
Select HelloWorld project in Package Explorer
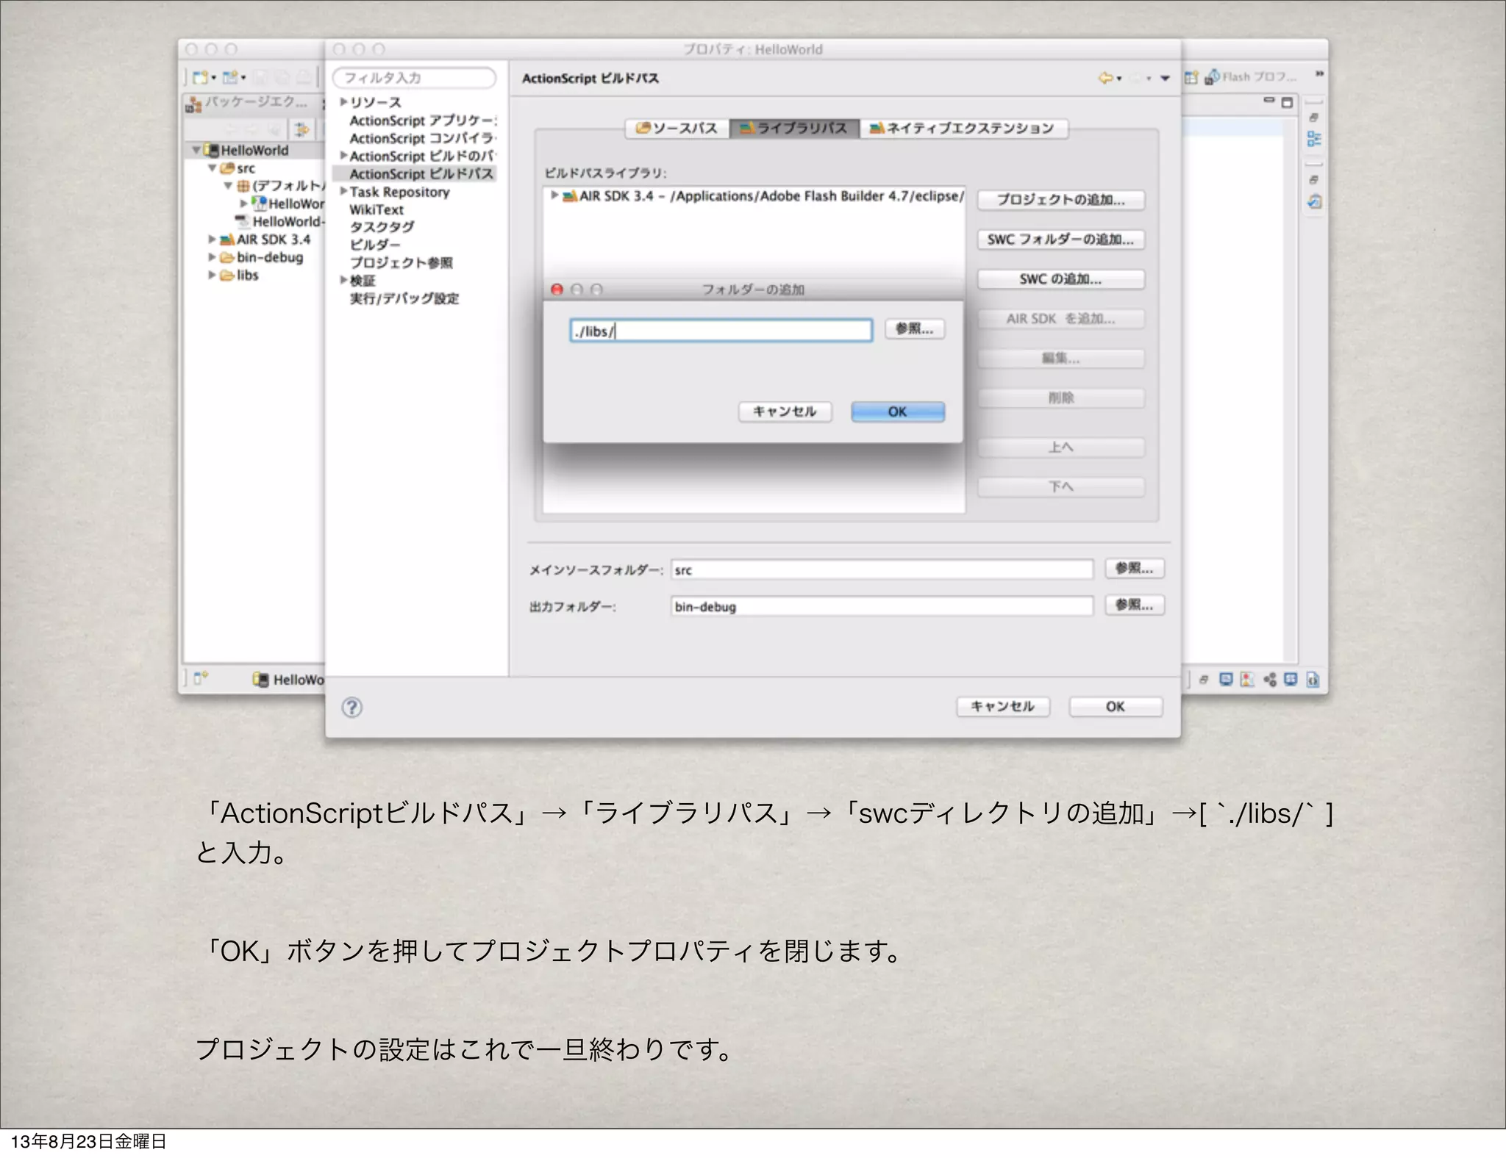254,150
